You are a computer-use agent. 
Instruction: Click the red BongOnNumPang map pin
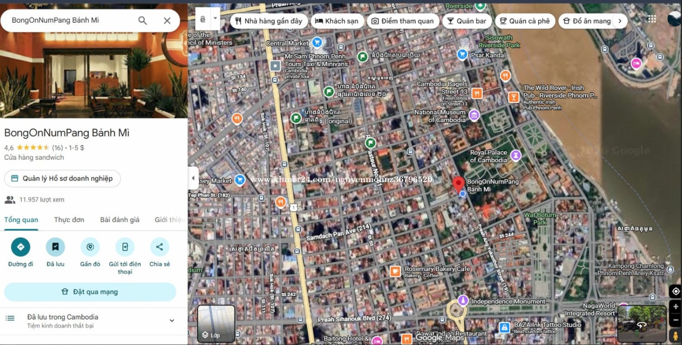(x=458, y=184)
